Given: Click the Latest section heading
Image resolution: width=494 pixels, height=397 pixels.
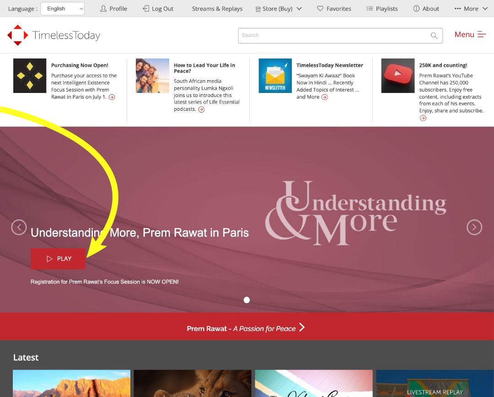Looking at the screenshot, I should [x=26, y=357].
